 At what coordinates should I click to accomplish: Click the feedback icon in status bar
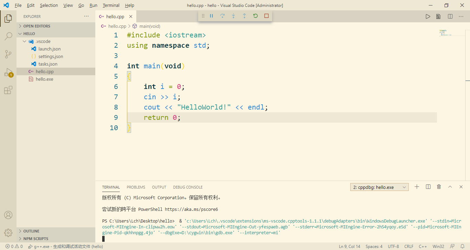[452, 246]
